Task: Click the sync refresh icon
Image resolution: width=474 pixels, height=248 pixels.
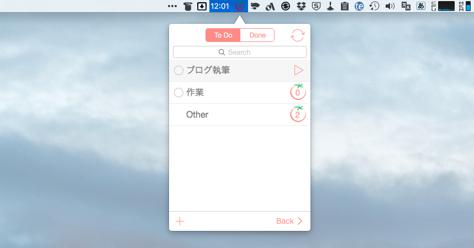Action: point(297,35)
